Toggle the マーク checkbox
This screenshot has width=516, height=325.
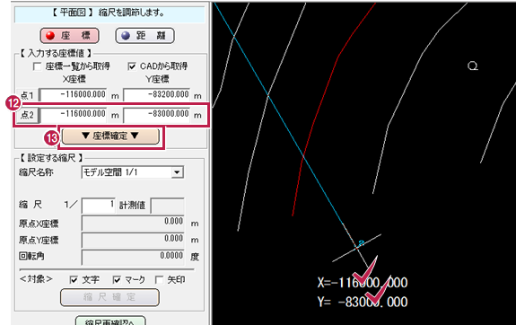[117, 280]
